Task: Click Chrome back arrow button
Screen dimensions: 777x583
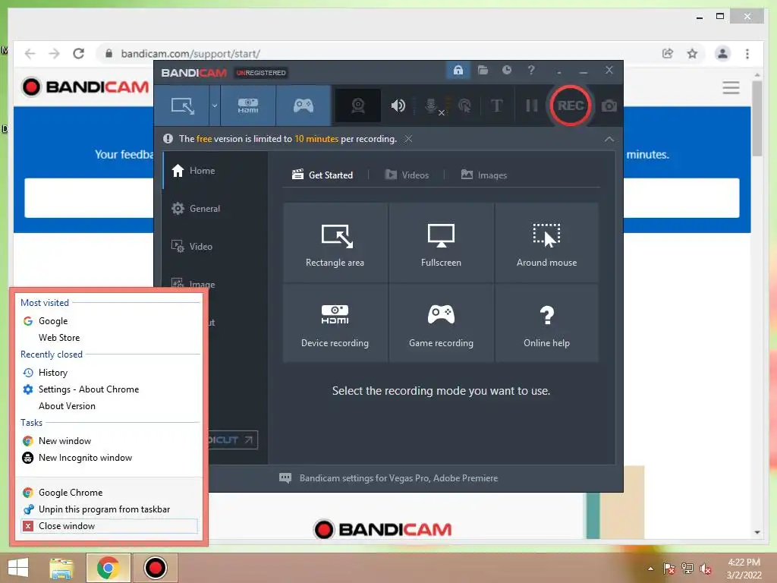Action: (30, 54)
